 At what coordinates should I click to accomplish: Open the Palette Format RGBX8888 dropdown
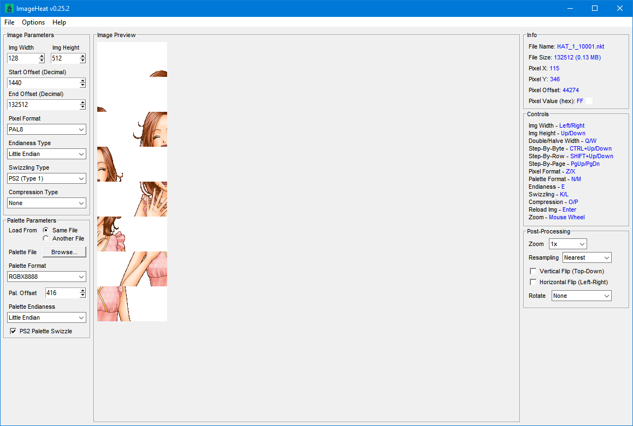click(46, 277)
